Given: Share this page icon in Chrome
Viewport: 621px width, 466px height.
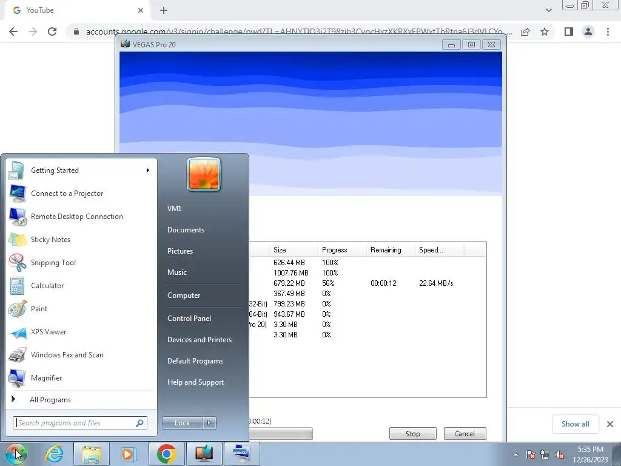Looking at the screenshot, I should pos(525,32).
